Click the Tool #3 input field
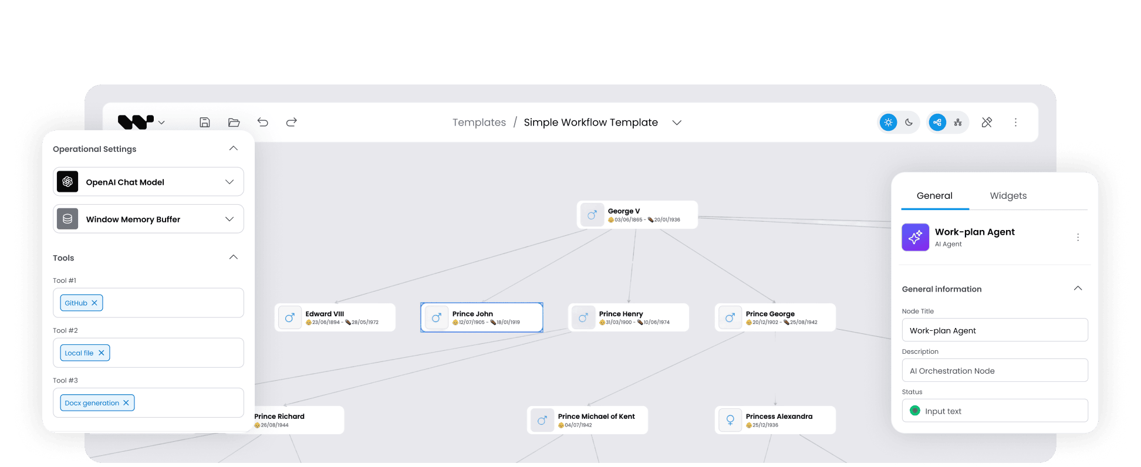The width and height of the screenshot is (1141, 467). point(148,402)
